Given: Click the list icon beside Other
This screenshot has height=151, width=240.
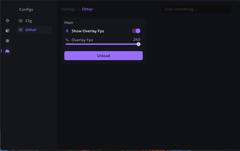Looking at the screenshot, I should point(21,30).
